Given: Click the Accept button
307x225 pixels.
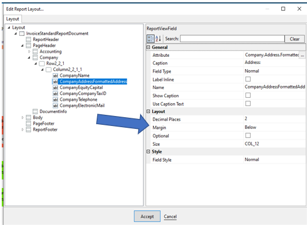Looking at the screenshot, I should tap(147, 216).
